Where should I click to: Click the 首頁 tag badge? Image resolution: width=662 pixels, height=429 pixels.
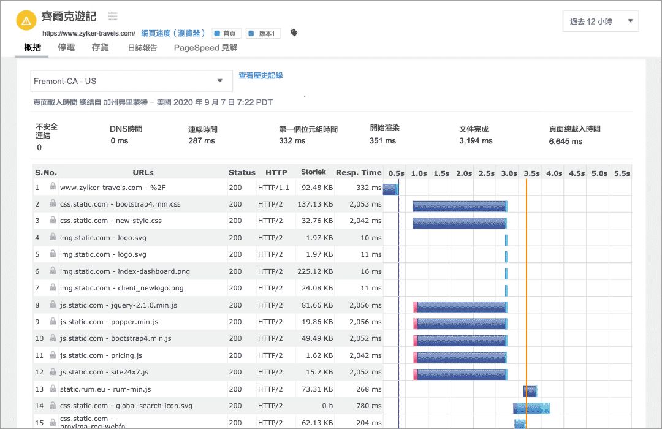(226, 34)
